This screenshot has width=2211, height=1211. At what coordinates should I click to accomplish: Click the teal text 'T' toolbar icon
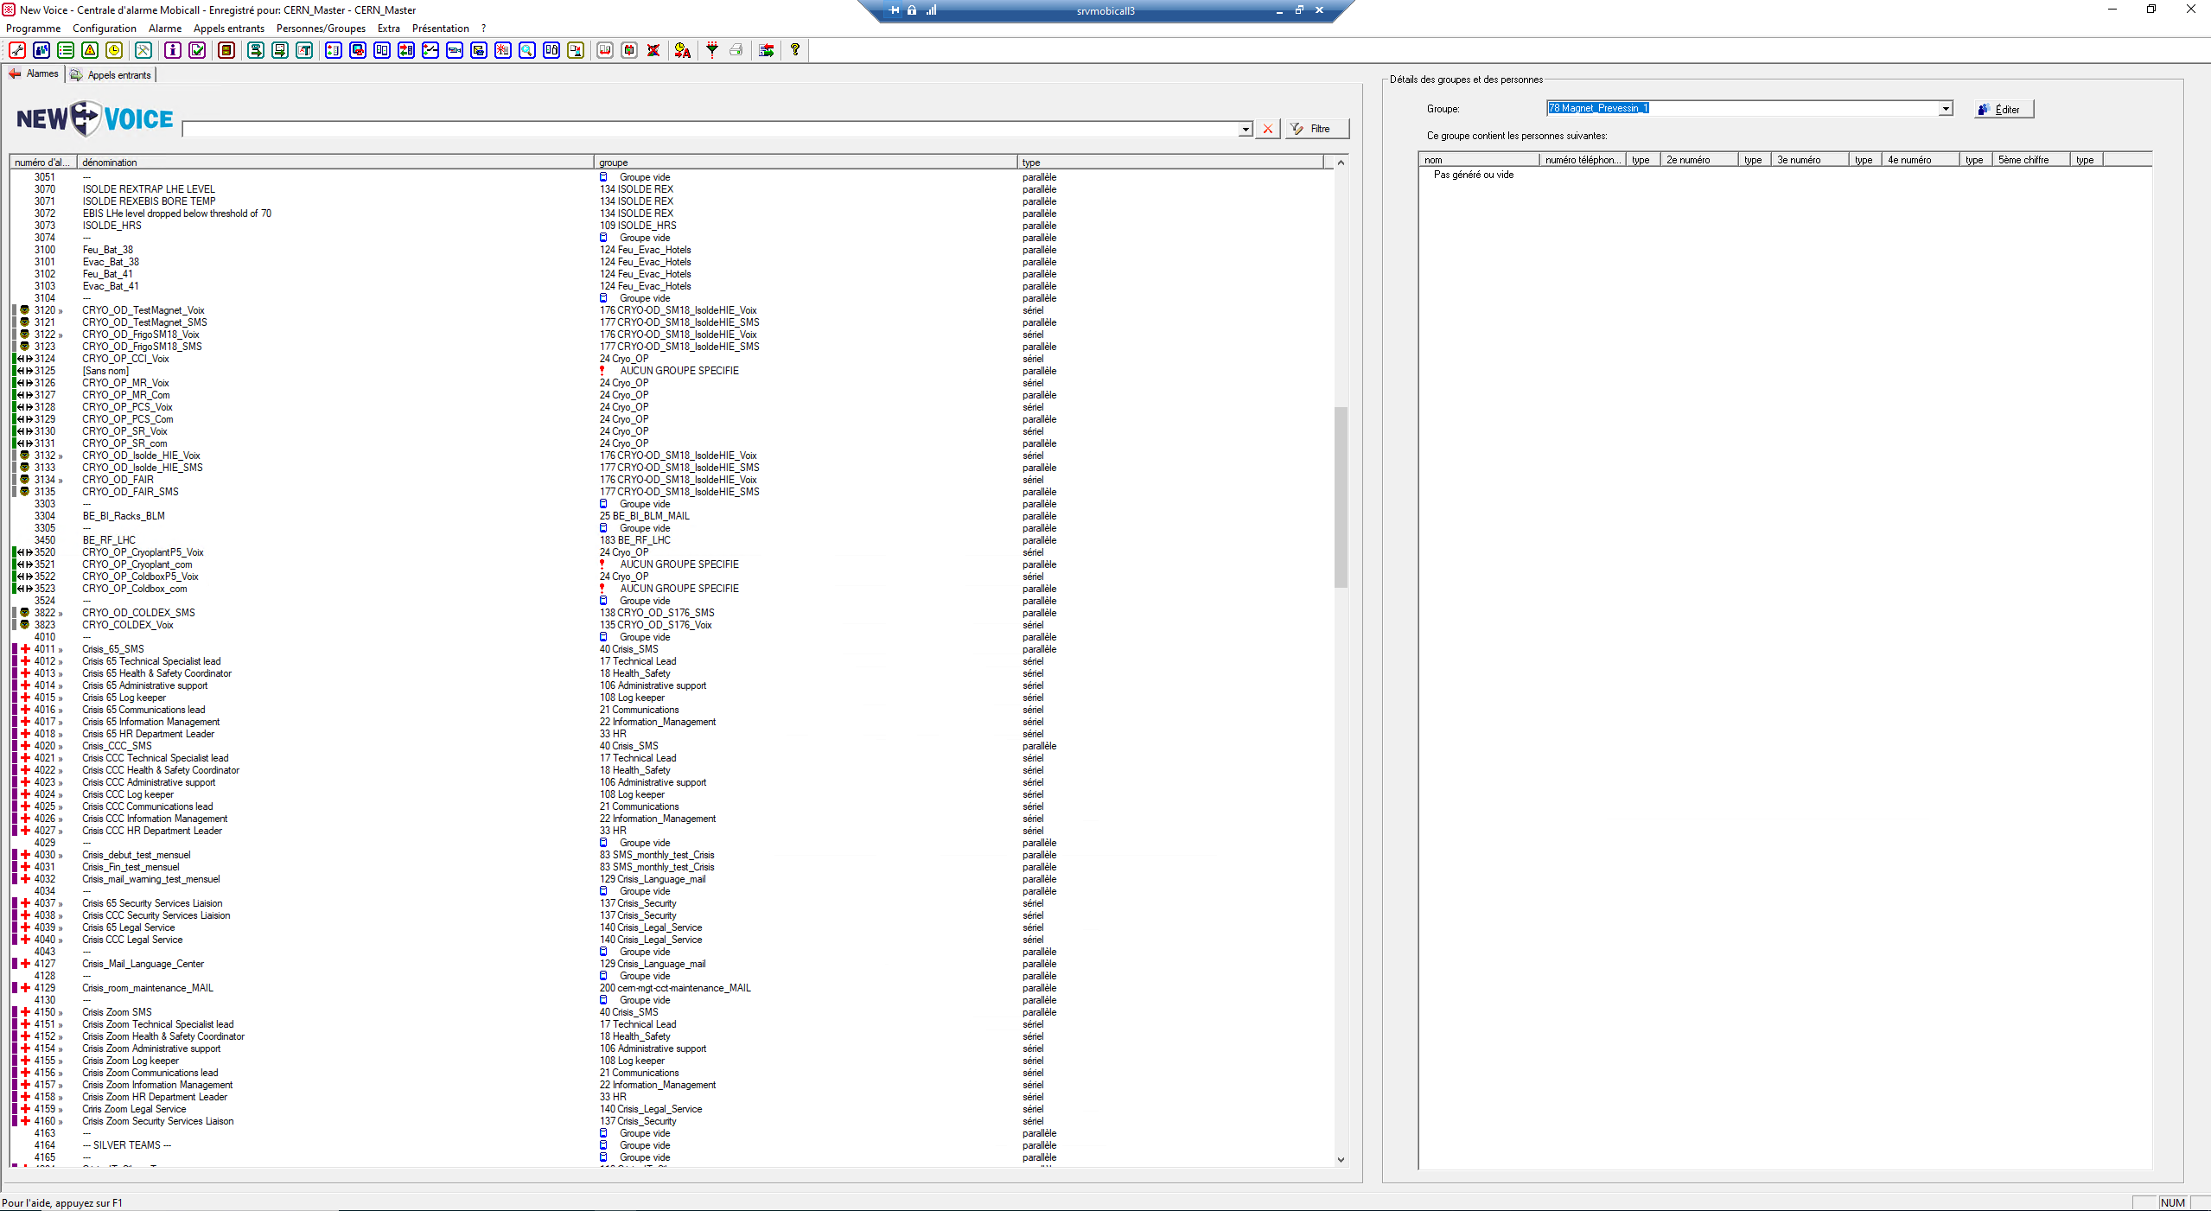tap(304, 50)
